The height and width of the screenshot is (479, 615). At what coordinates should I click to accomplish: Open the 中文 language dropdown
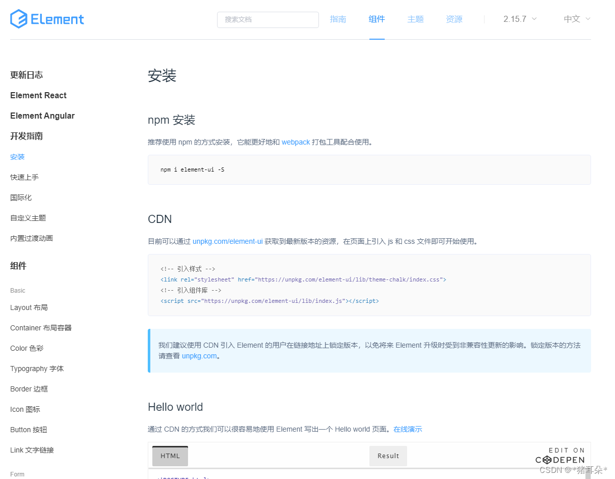[577, 19]
